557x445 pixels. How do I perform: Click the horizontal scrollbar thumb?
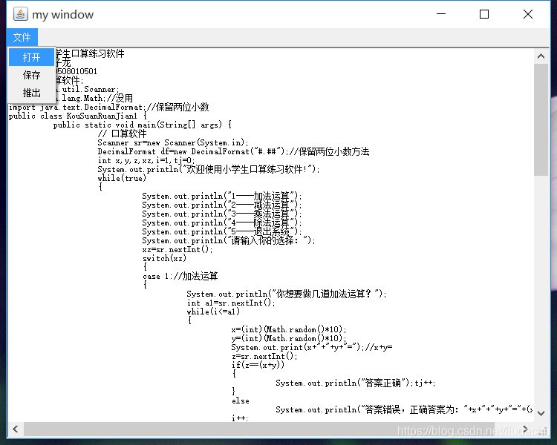[x=259, y=429]
